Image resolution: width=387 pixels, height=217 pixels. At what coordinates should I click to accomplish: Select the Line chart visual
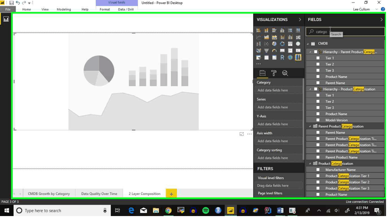pos(258,37)
